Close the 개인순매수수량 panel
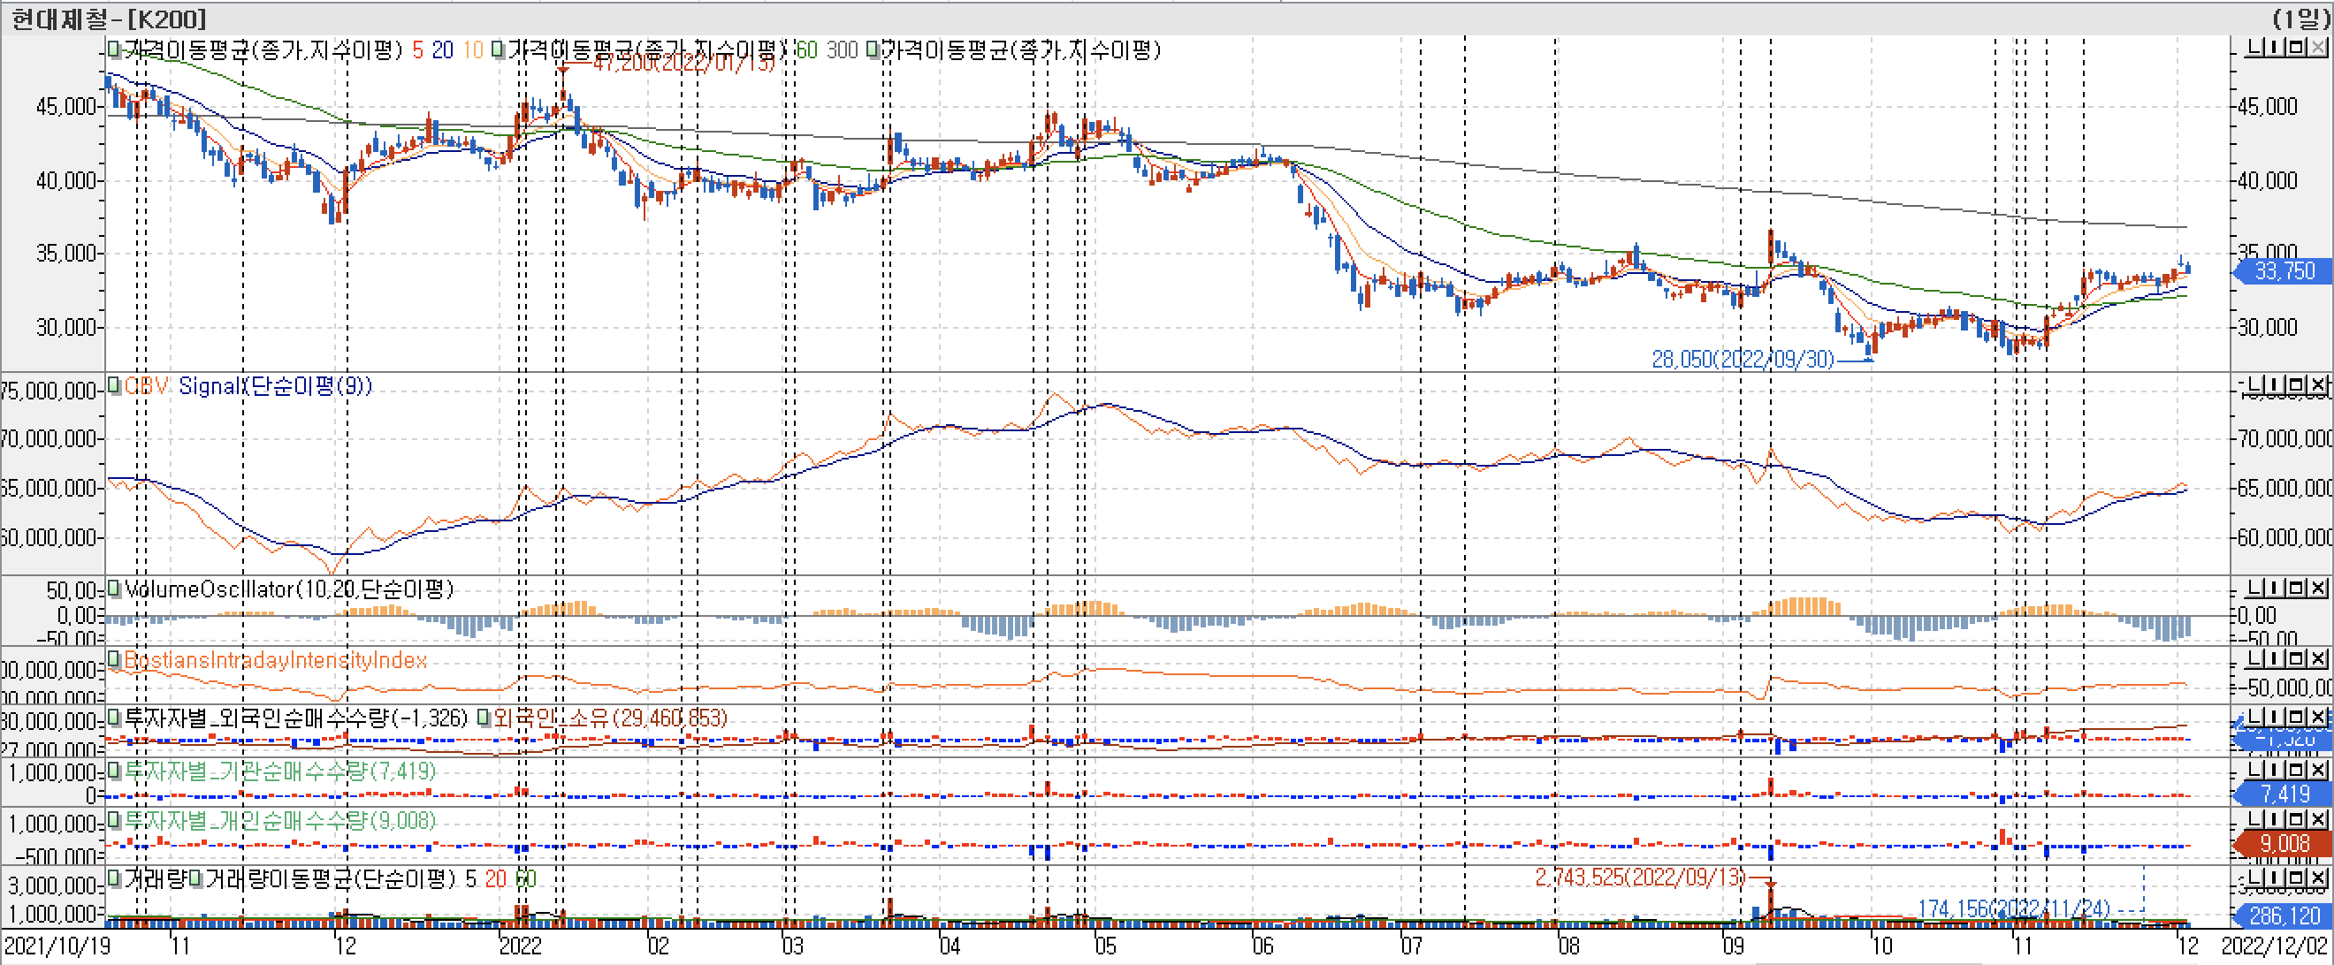 2319,819
